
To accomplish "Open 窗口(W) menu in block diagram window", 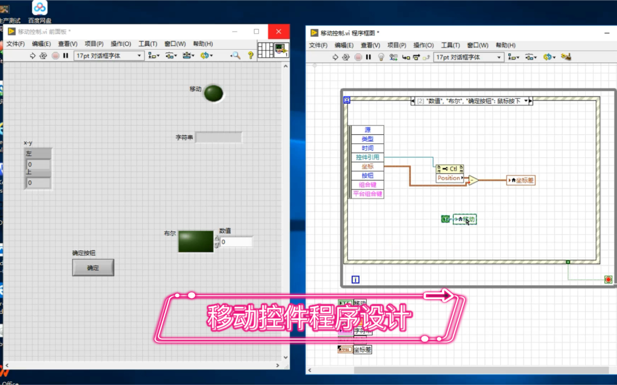I will pos(478,45).
